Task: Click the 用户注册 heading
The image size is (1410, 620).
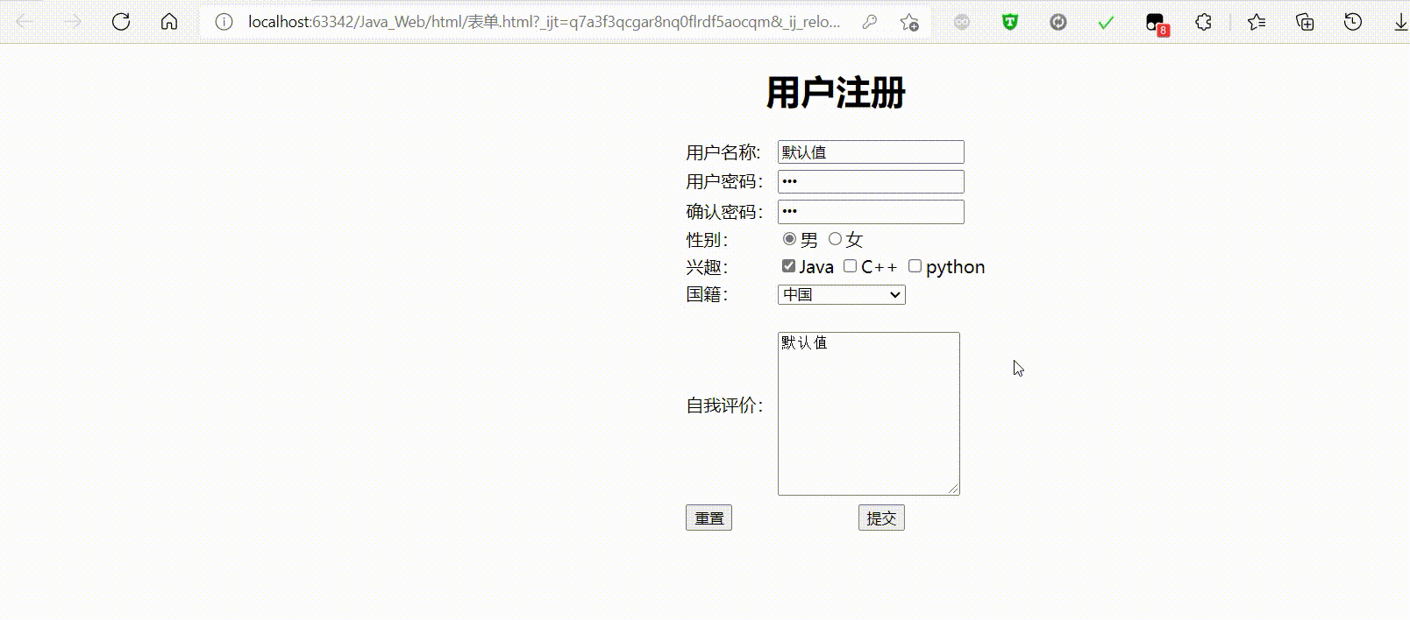Action: (836, 92)
